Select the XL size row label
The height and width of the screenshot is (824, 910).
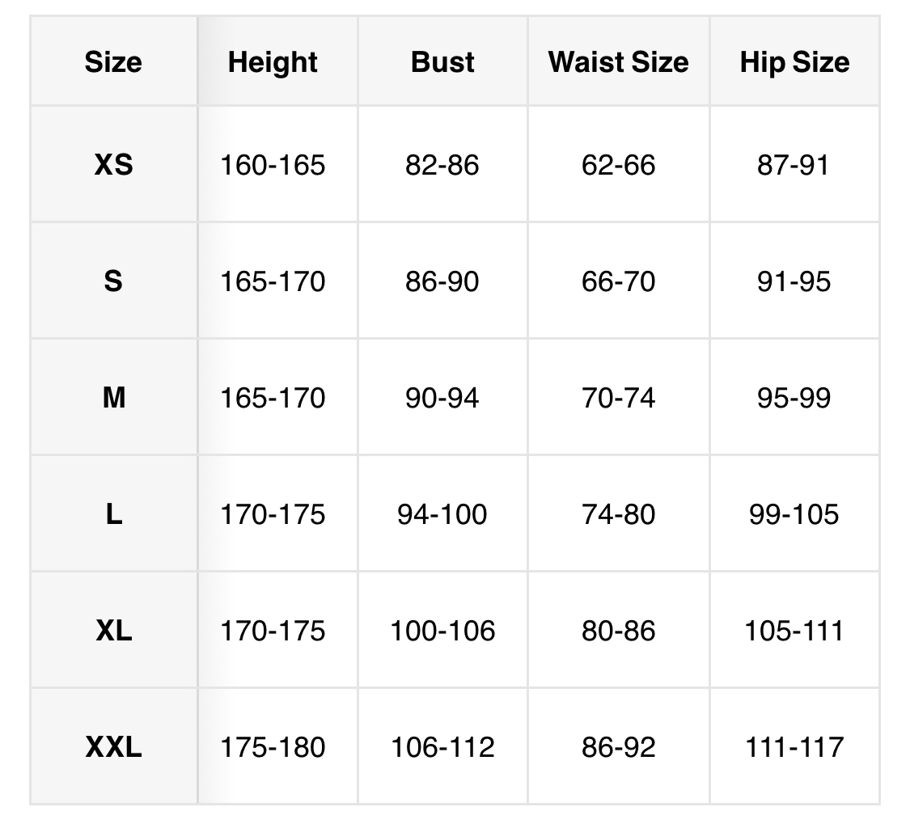tap(113, 631)
